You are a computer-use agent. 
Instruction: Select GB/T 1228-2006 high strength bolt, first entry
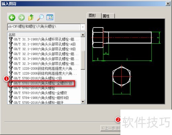click(x=44, y=69)
